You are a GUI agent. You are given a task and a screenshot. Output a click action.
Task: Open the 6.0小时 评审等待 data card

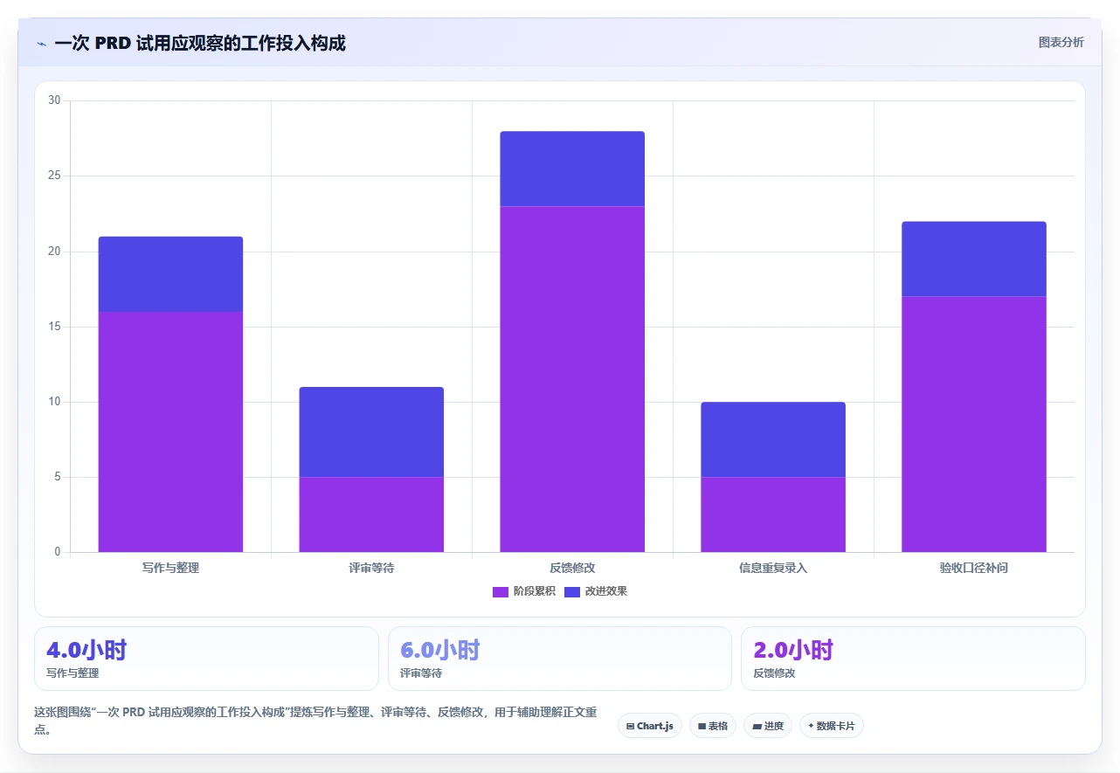click(560, 659)
